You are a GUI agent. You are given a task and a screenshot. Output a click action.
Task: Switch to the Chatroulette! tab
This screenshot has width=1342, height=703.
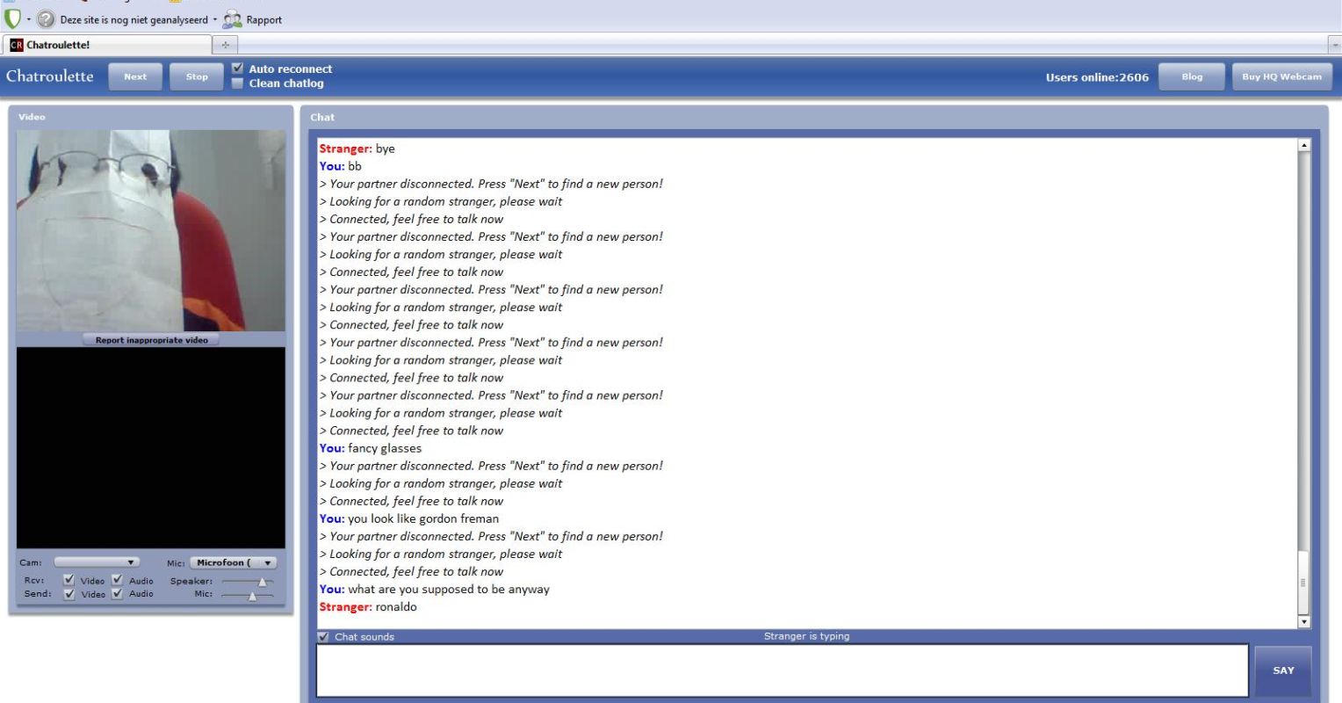(105, 45)
